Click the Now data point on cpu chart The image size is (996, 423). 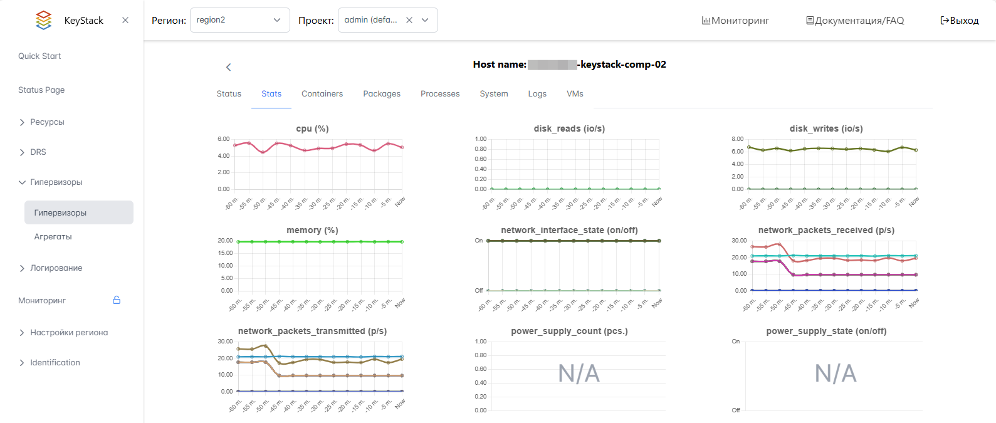point(402,147)
